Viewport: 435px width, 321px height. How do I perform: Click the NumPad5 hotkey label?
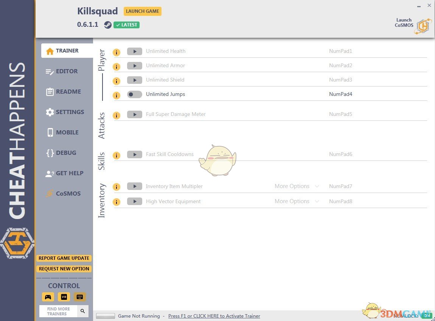(340, 114)
